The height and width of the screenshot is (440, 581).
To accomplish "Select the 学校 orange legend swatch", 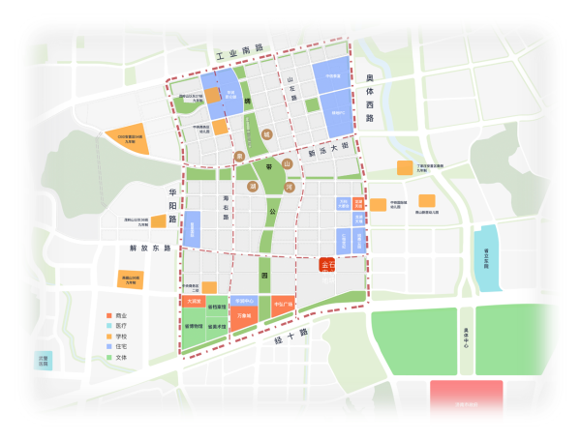I will pos(108,337).
